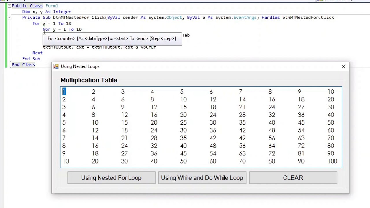Click the For syntax IntelliSense tooltip
The width and height of the screenshot is (370, 208).
(112, 39)
